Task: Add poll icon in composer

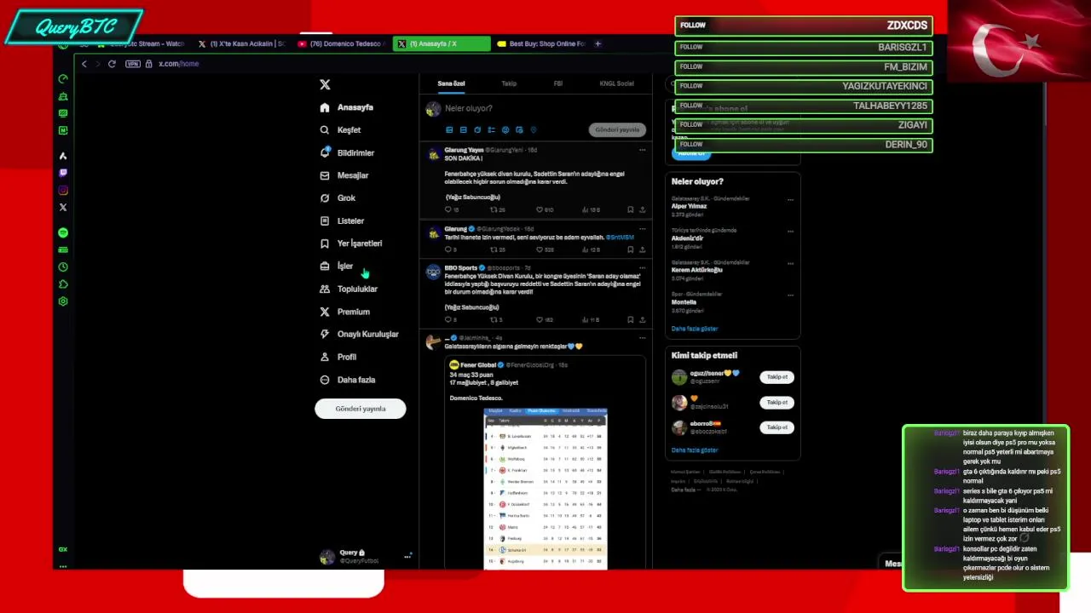Action: click(x=491, y=130)
